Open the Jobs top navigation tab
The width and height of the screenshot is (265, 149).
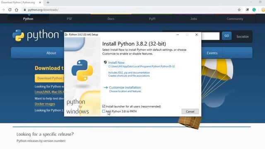[x=193, y=19]
